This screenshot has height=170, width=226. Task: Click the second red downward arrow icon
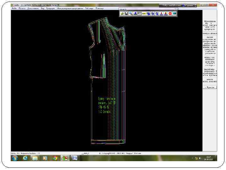[x=166, y=14]
